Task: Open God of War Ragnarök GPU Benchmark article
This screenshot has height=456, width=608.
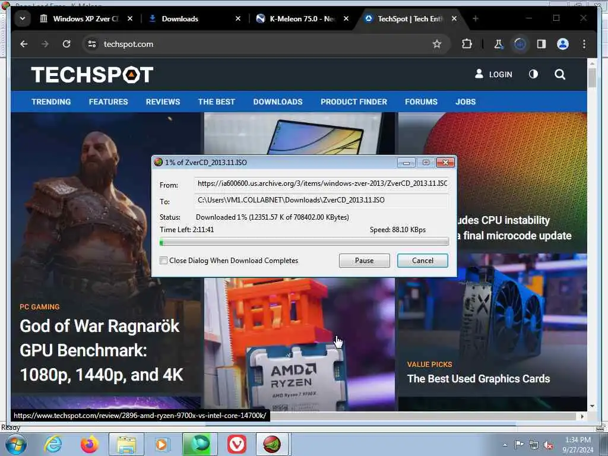Action: point(101,350)
